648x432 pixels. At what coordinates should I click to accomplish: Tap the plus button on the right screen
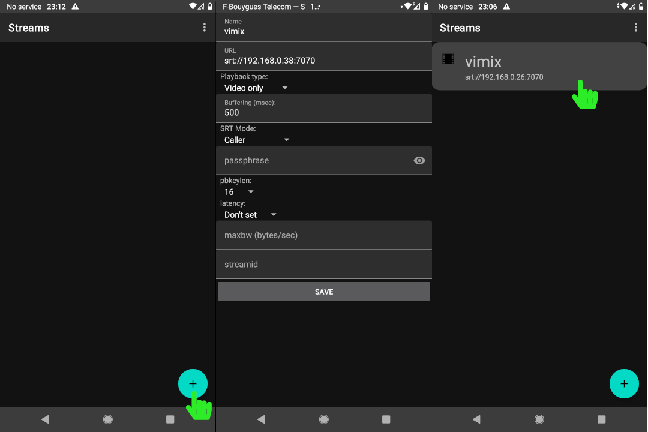(x=624, y=383)
